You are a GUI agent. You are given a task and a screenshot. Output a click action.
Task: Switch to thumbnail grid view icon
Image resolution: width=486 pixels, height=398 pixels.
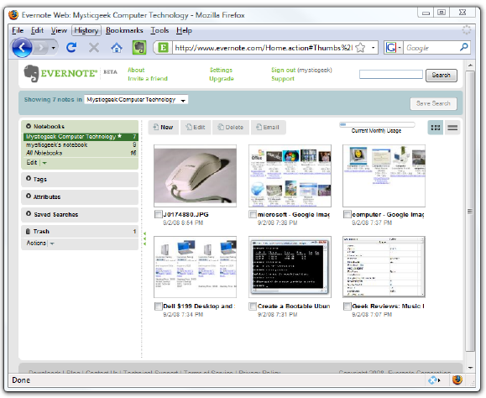(435, 128)
